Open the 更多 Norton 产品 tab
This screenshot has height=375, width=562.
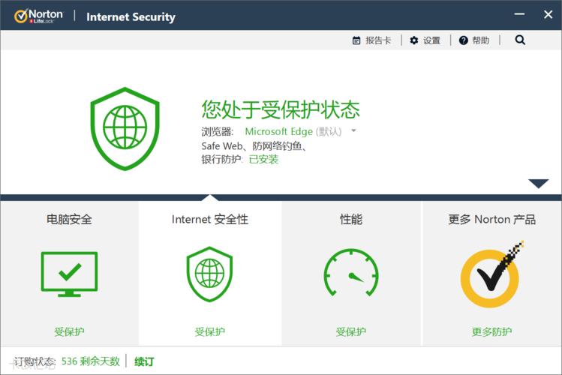point(491,219)
